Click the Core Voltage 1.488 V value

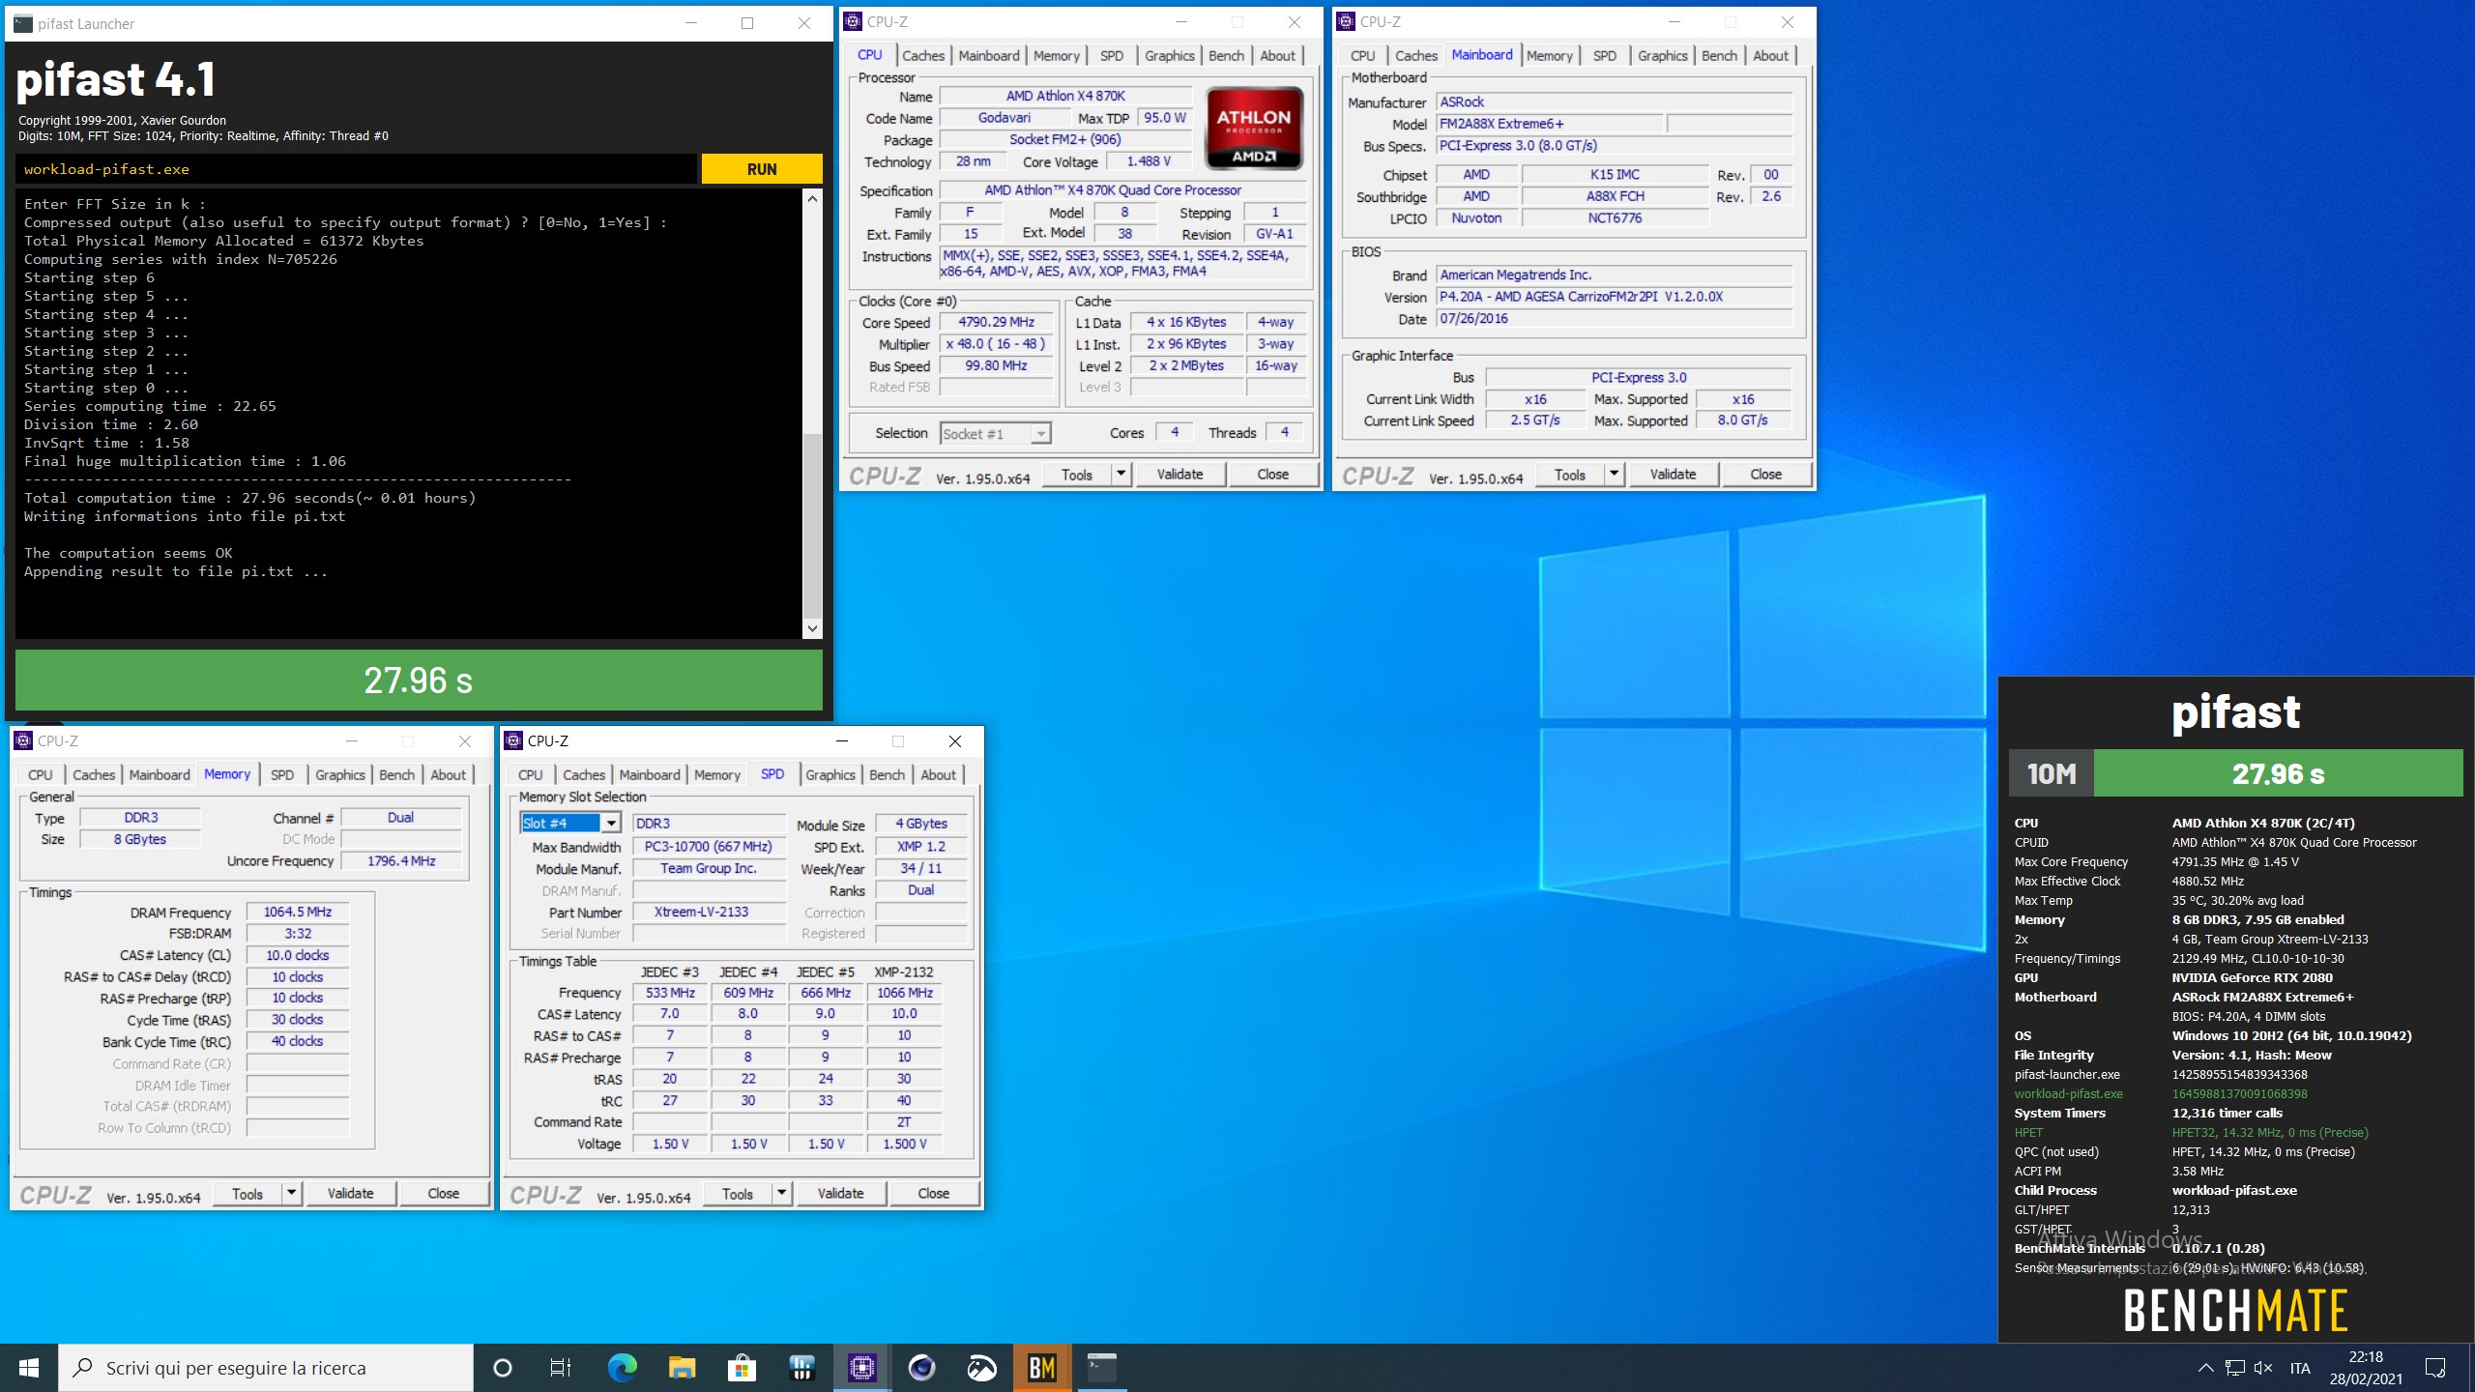click(1149, 161)
